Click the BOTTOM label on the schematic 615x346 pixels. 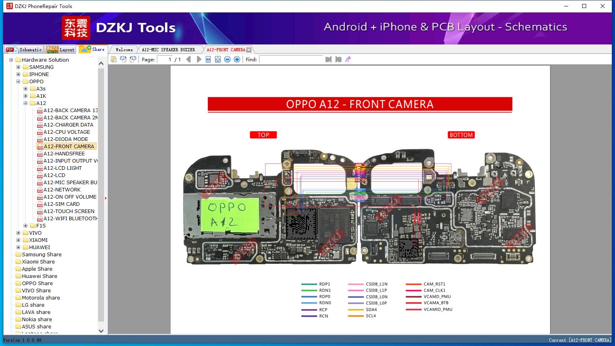click(461, 135)
